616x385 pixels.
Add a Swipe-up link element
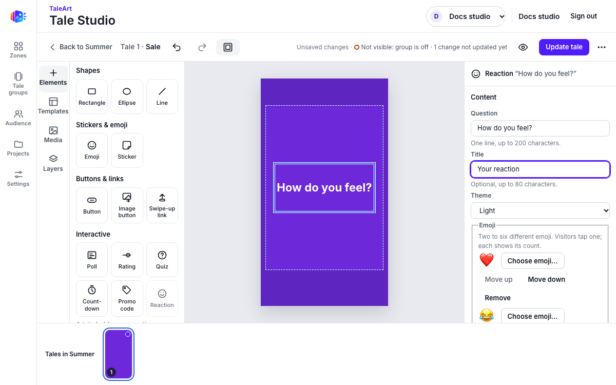[162, 205]
